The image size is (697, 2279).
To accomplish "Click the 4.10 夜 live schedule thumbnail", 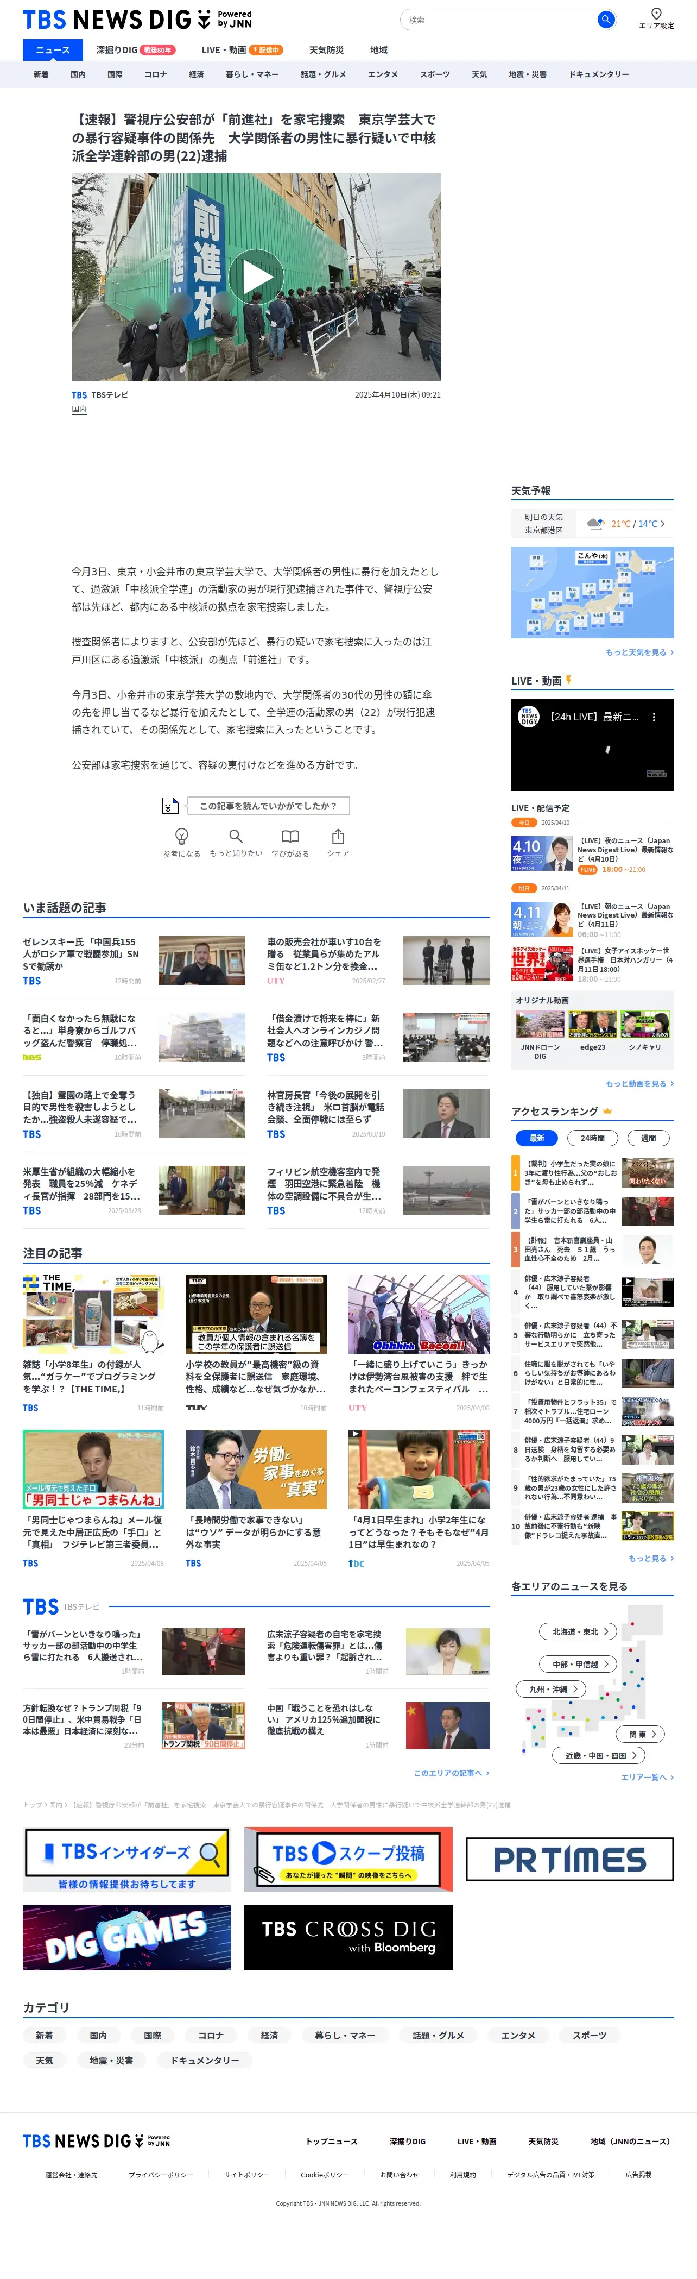I will click(542, 853).
